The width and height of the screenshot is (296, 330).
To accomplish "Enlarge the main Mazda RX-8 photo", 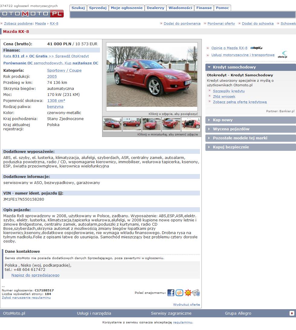I will (x=152, y=77).
